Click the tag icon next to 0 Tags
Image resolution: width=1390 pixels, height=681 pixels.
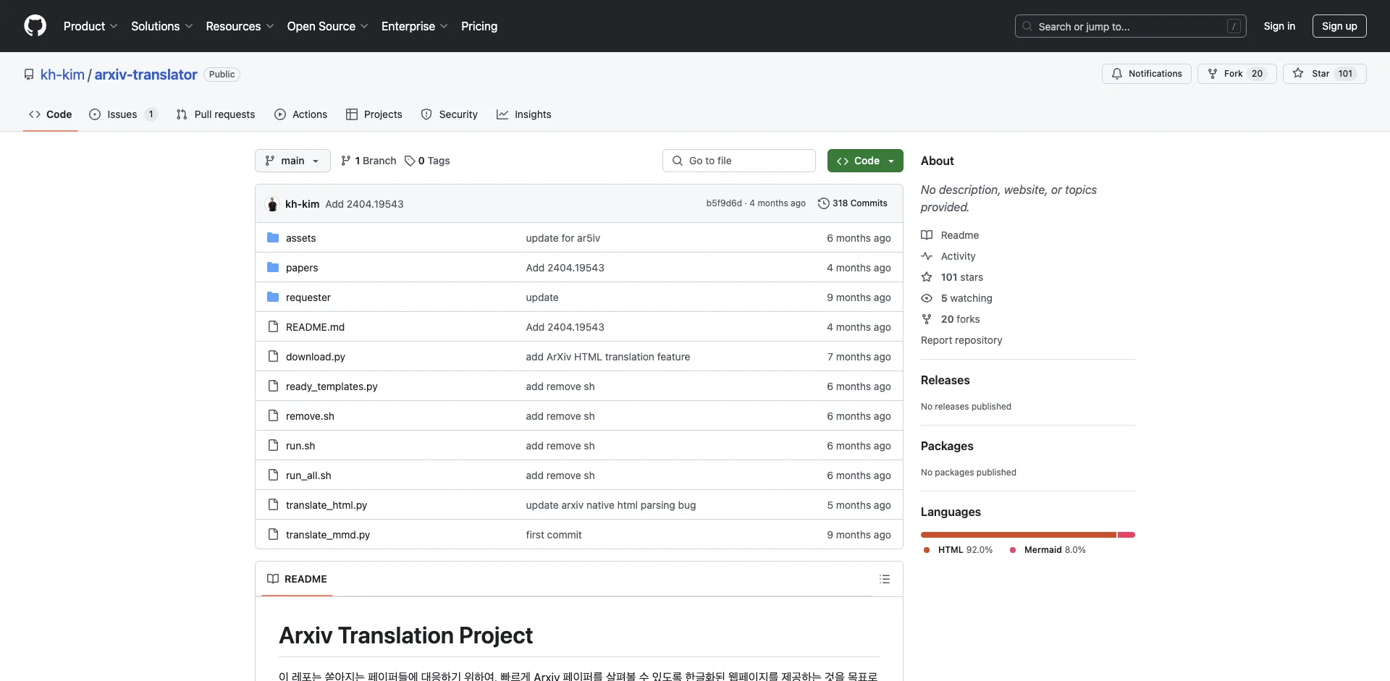click(410, 161)
